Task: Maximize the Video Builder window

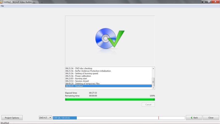Action: (209, 2)
